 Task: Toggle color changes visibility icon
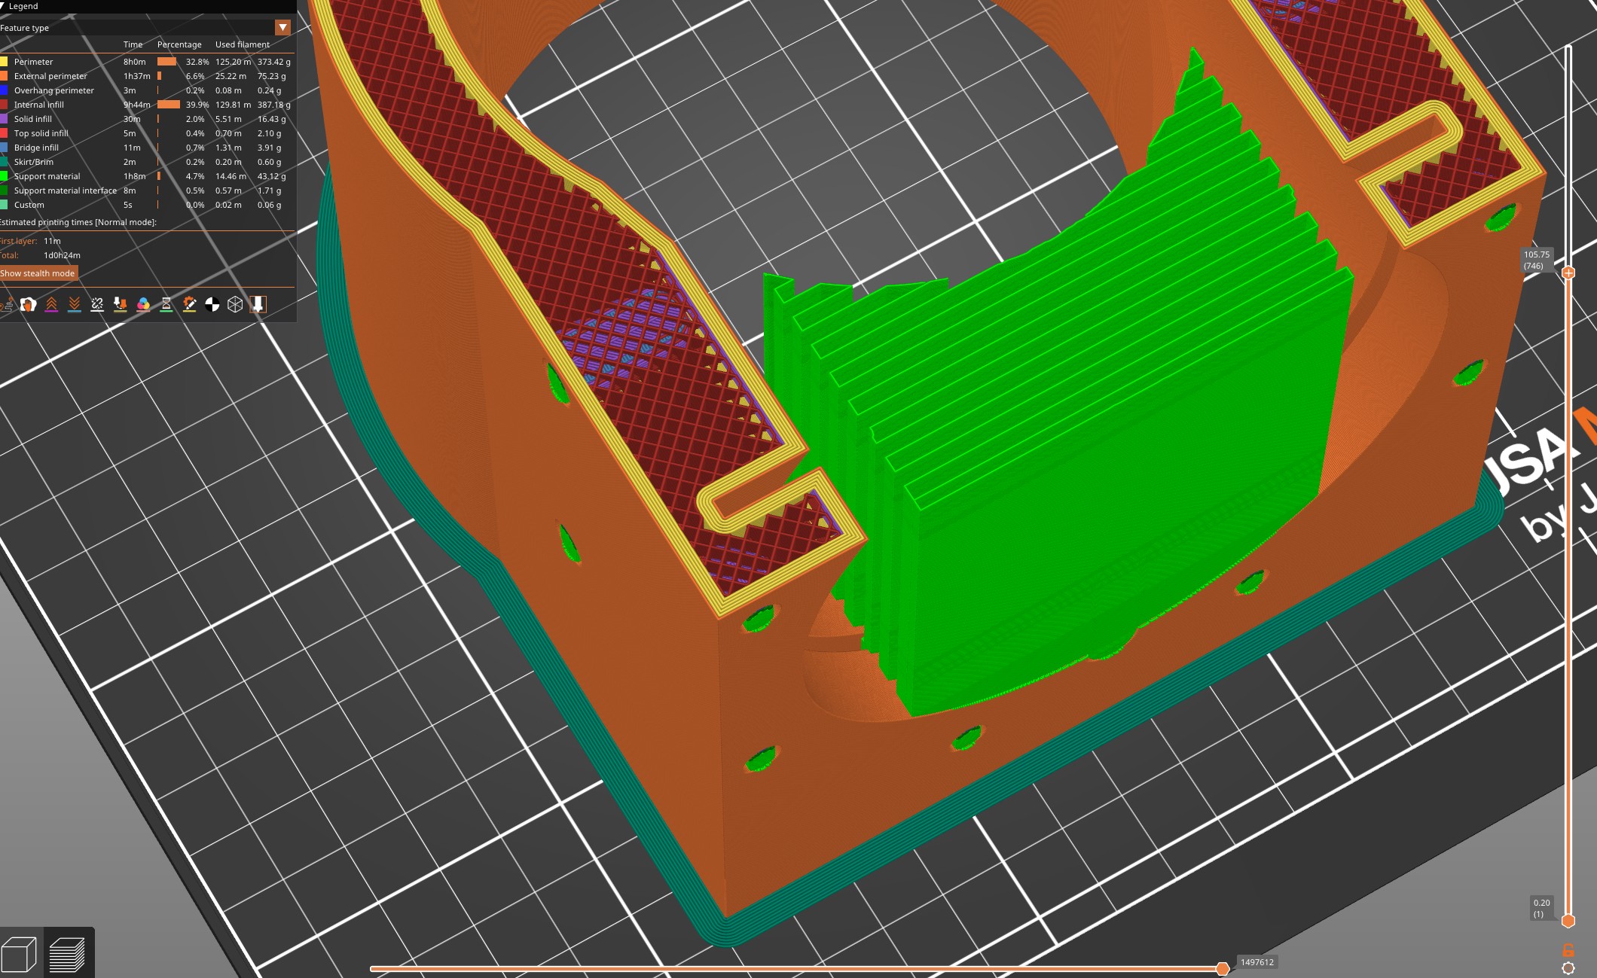click(x=143, y=304)
